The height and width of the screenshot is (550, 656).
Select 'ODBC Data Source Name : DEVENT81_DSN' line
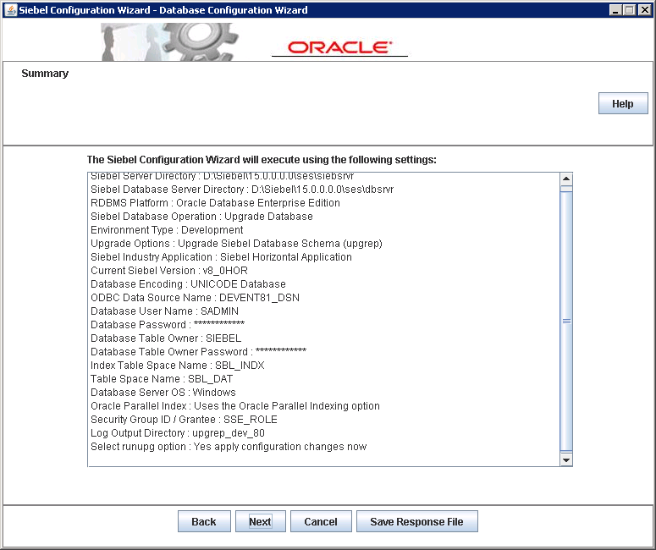point(195,297)
